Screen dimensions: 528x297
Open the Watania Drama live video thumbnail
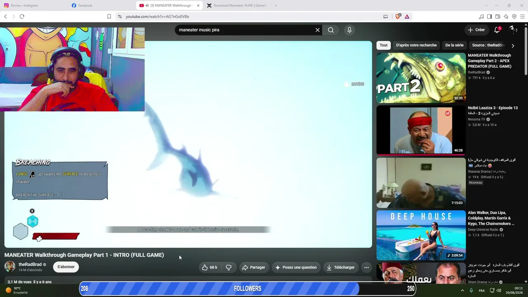(x=421, y=183)
